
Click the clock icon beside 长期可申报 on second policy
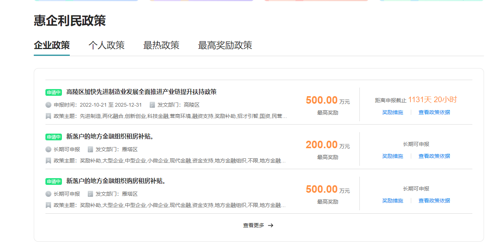[48, 149]
